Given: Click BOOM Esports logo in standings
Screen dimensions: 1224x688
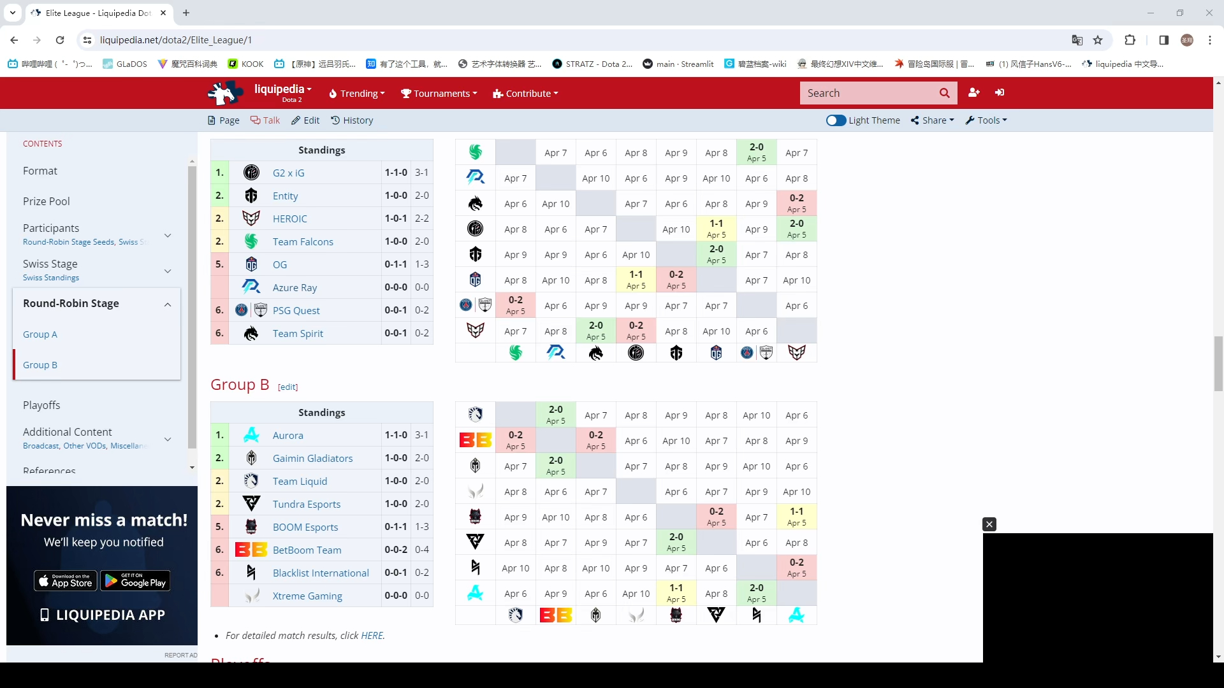Looking at the screenshot, I should click(x=251, y=527).
